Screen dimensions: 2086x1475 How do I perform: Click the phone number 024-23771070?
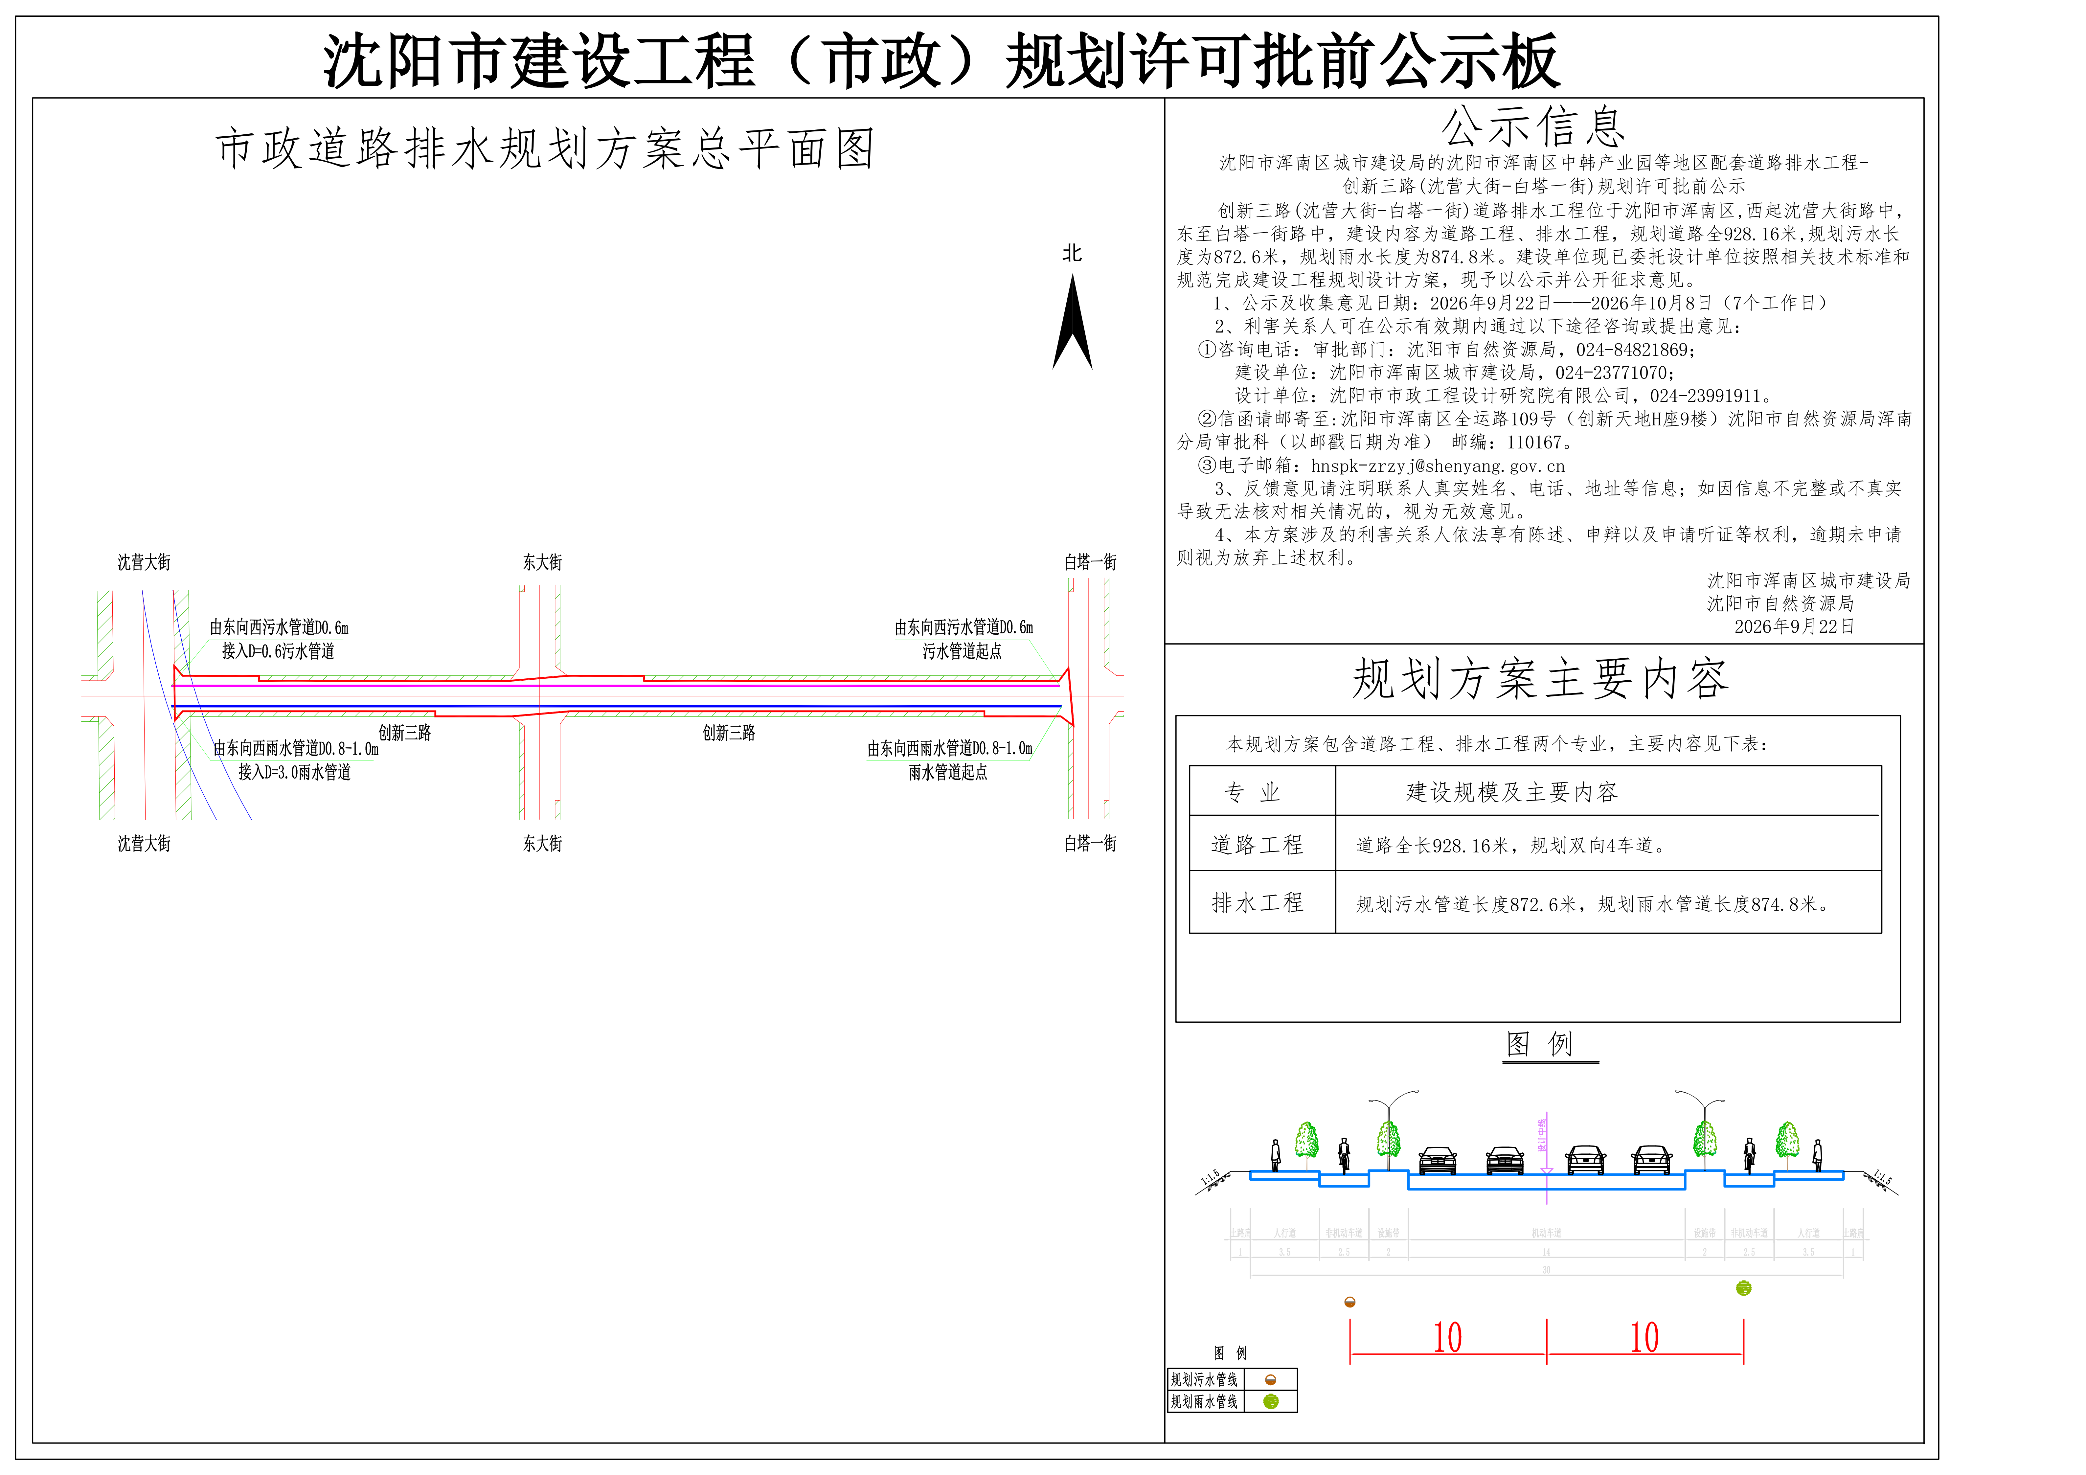tap(1611, 373)
